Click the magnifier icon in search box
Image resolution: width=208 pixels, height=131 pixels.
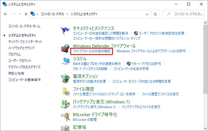point(169,14)
